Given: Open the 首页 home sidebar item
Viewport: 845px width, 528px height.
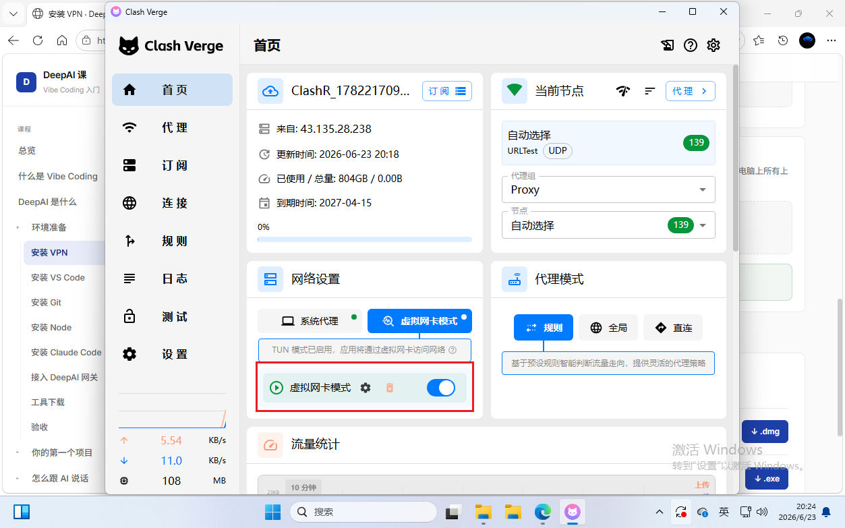Looking at the screenshot, I should click(x=172, y=90).
